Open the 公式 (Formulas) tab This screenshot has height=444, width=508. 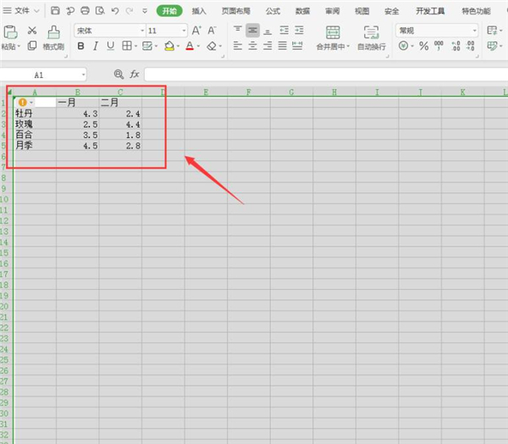tap(273, 11)
